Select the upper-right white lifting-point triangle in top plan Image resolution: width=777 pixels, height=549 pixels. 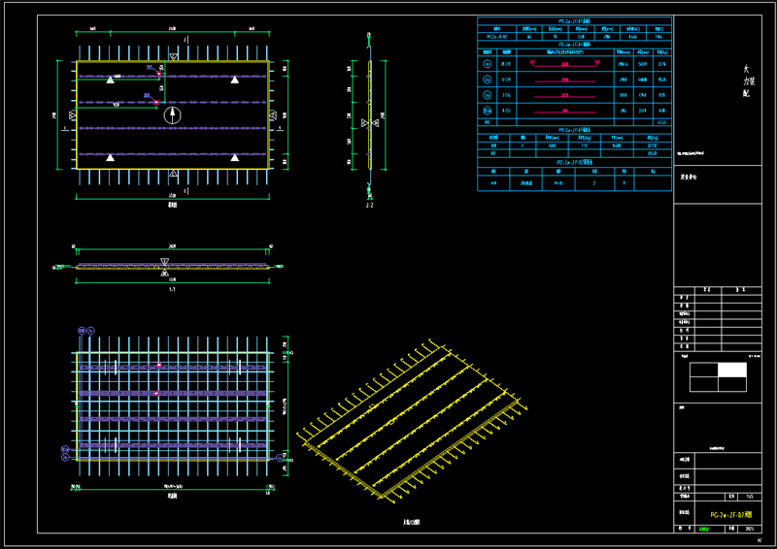[x=235, y=80]
